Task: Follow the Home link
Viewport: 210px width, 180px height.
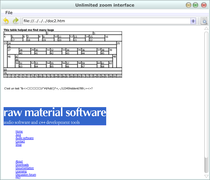Action: [19, 131]
